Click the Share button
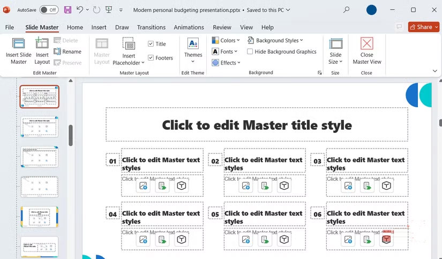 point(420,27)
